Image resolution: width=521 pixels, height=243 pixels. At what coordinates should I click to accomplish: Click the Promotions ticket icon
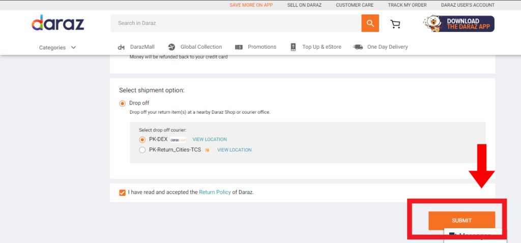point(239,47)
